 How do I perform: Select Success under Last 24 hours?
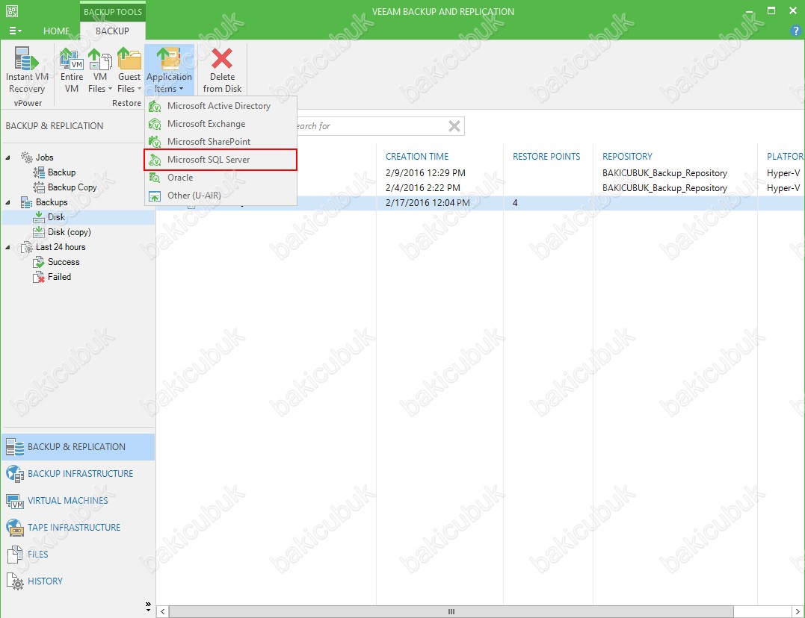click(x=64, y=261)
